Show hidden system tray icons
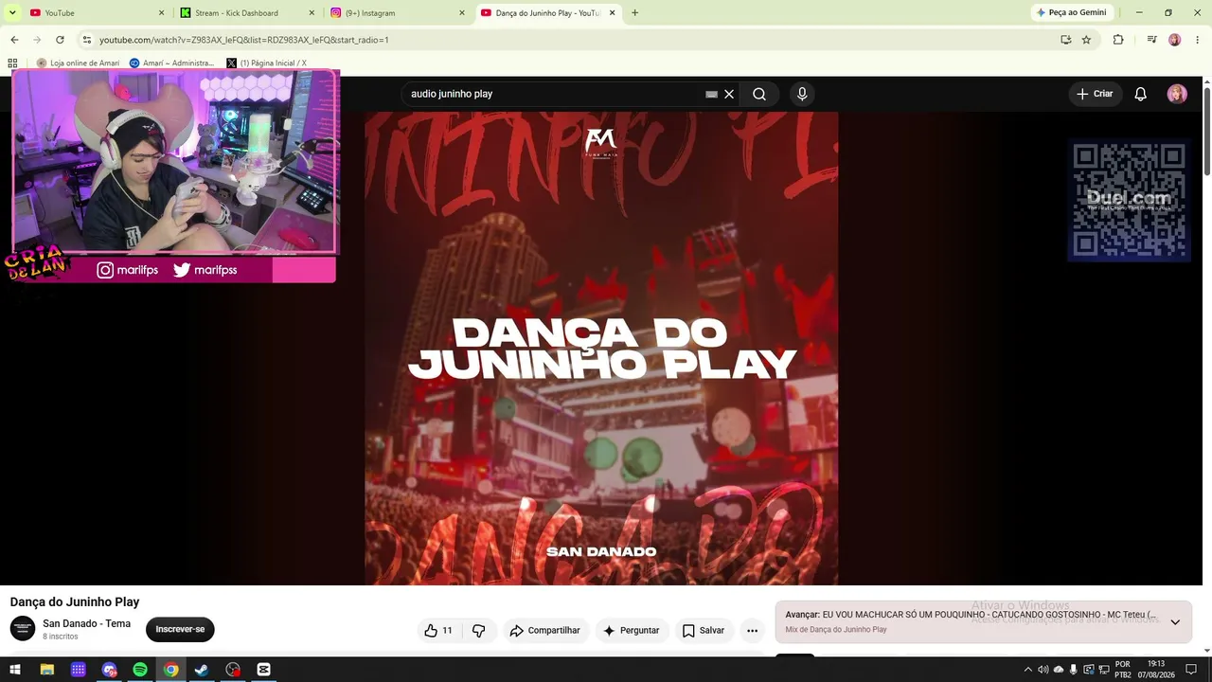This screenshot has width=1212, height=682. coord(1028,670)
